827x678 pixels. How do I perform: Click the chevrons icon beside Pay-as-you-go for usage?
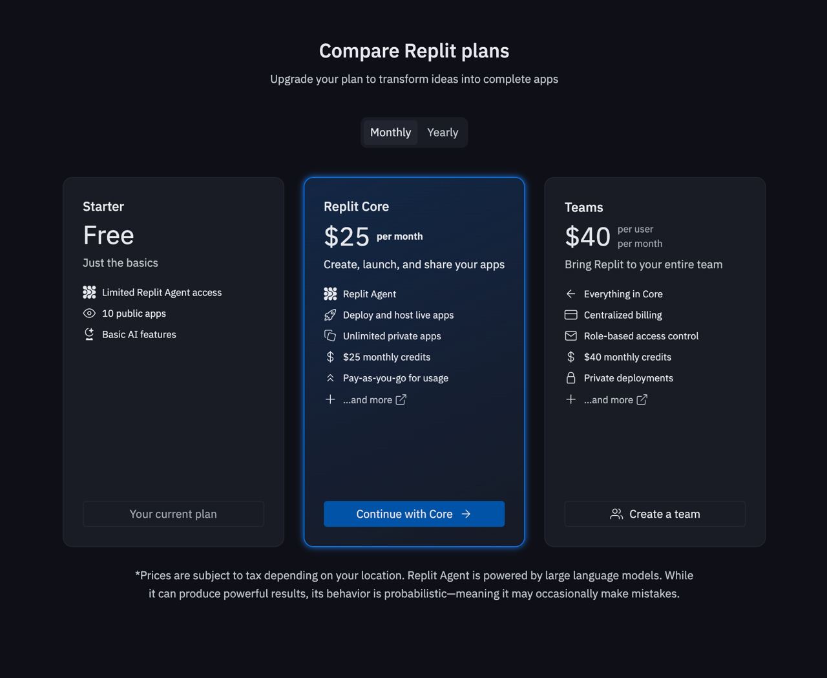click(330, 378)
